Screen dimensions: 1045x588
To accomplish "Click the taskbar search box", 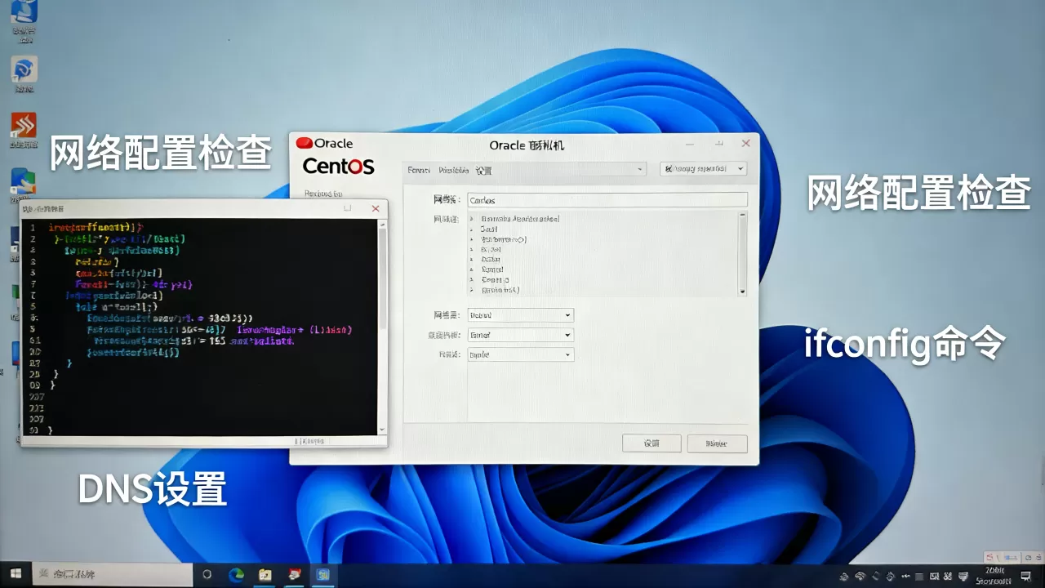I will [x=113, y=575].
